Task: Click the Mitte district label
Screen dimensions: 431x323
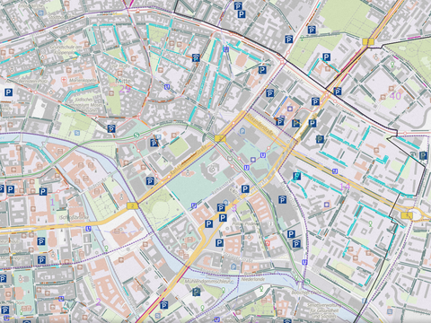Action: coord(123,82)
